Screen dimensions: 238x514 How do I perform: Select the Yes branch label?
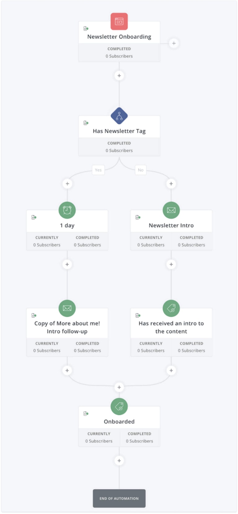[98, 170]
